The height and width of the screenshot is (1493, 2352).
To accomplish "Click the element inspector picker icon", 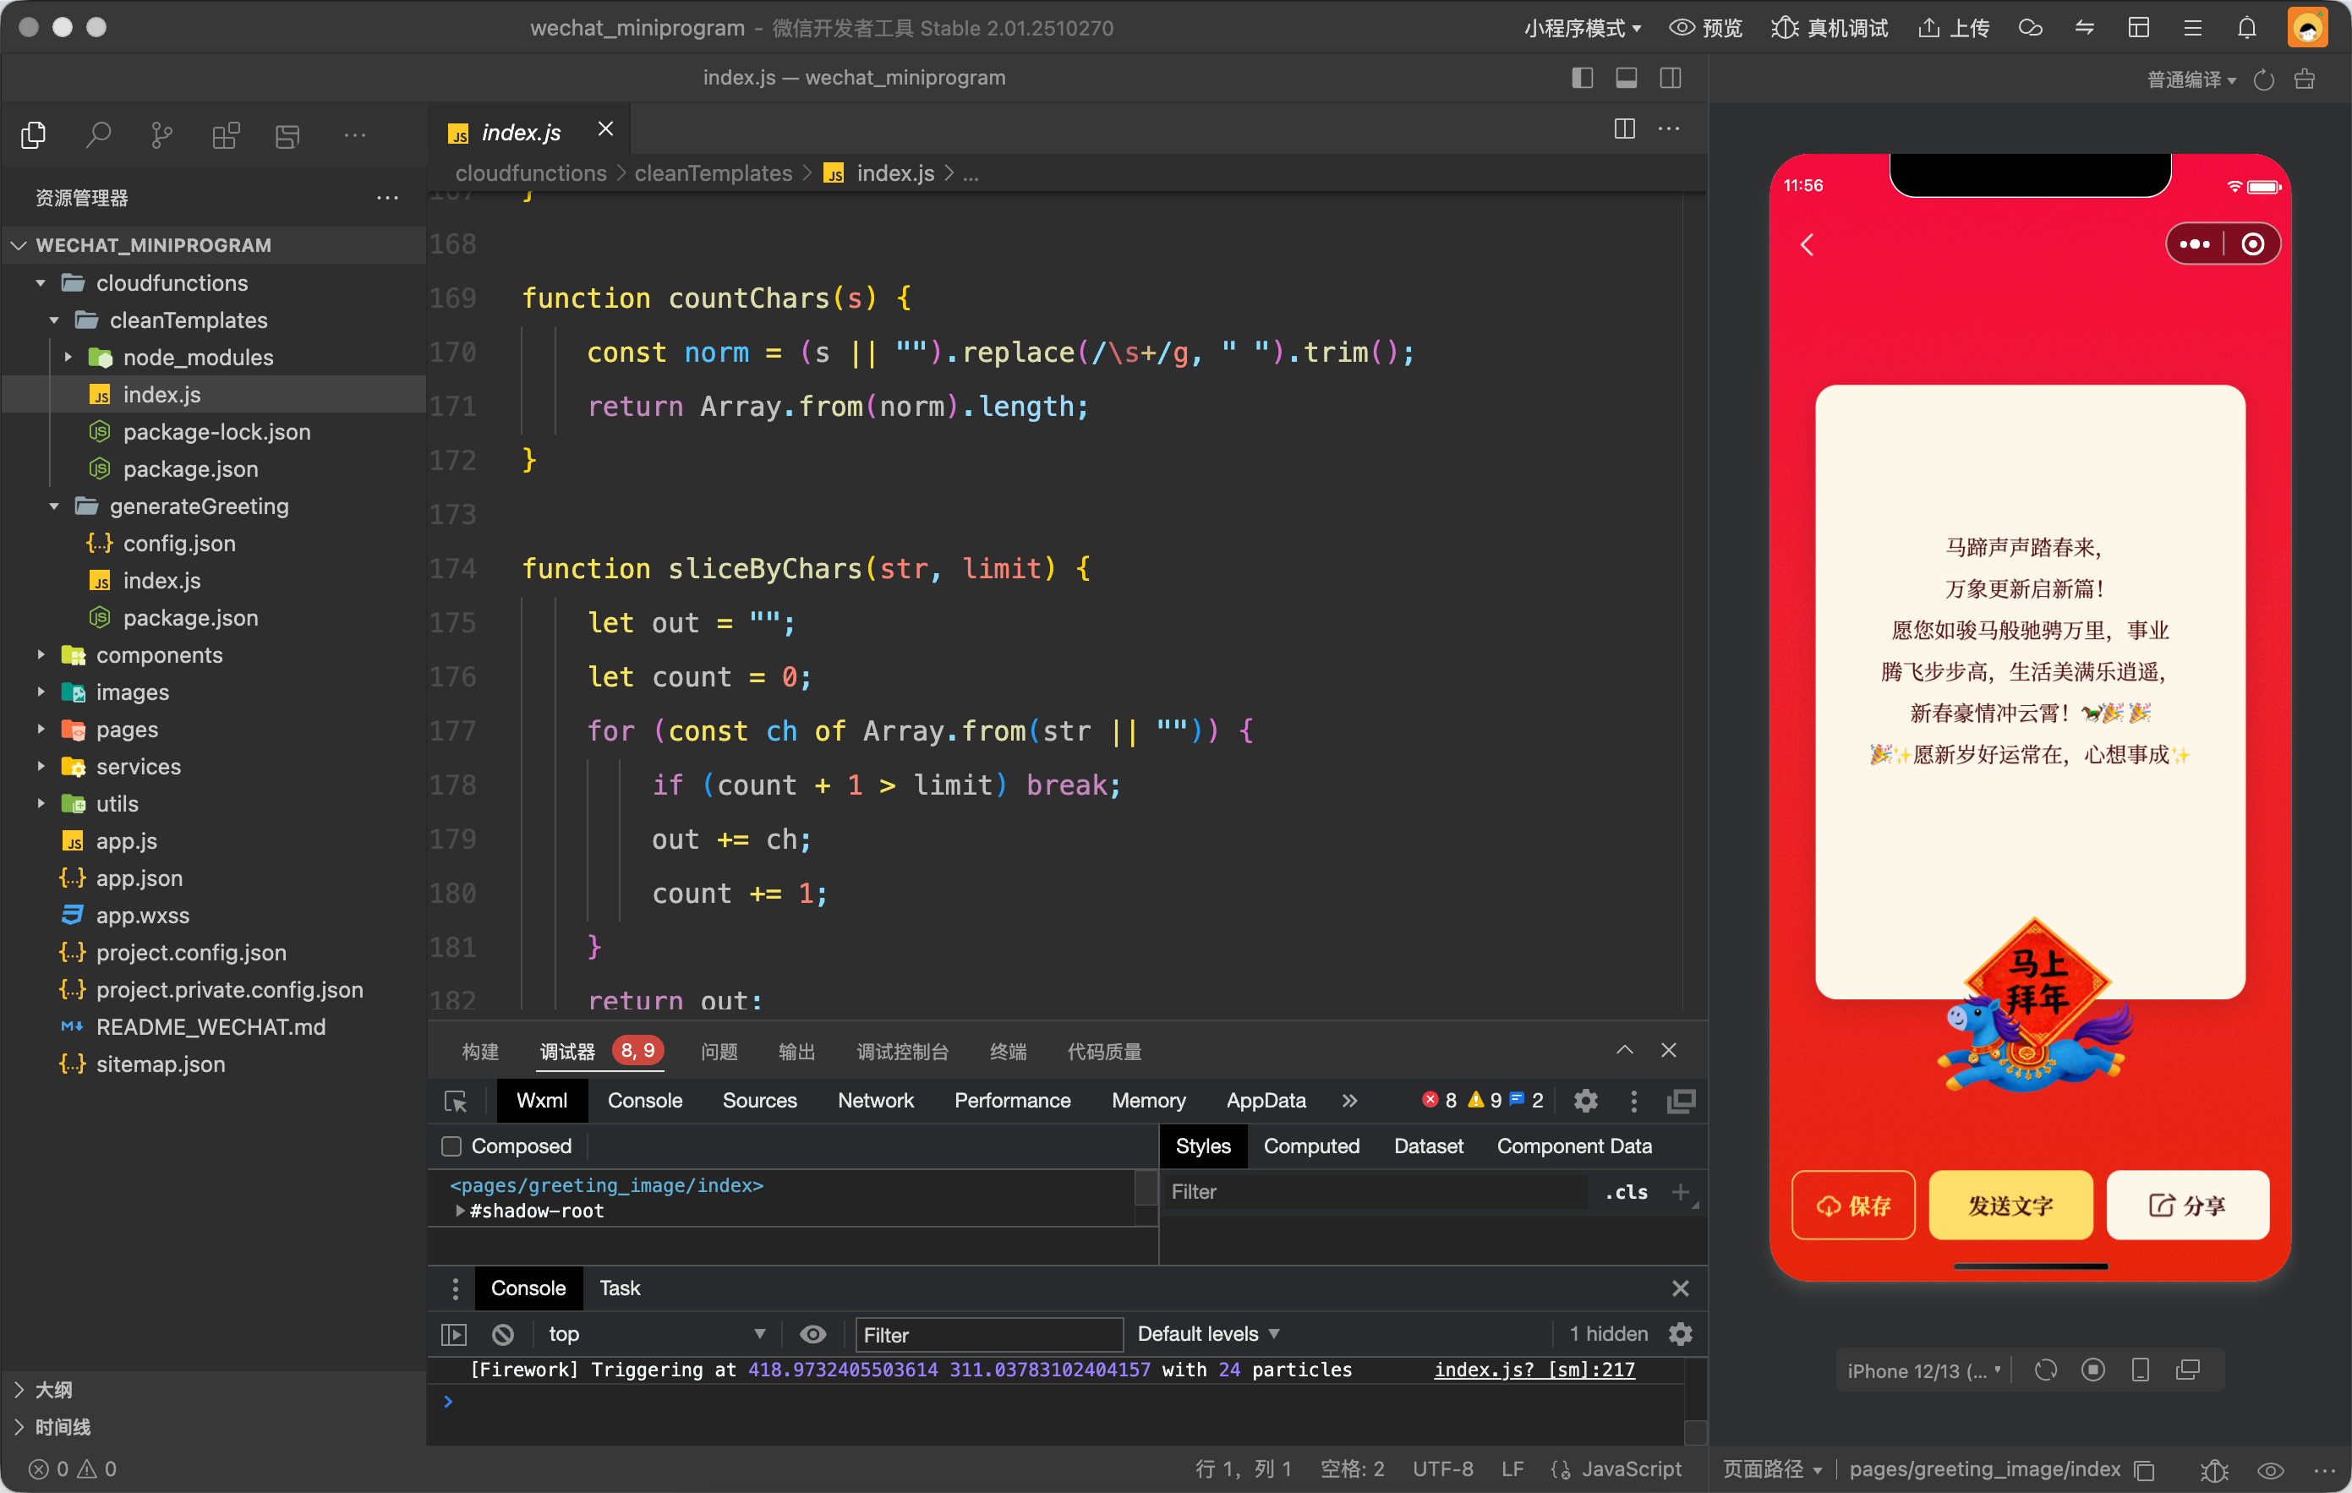I will pyautogui.click(x=455, y=1102).
